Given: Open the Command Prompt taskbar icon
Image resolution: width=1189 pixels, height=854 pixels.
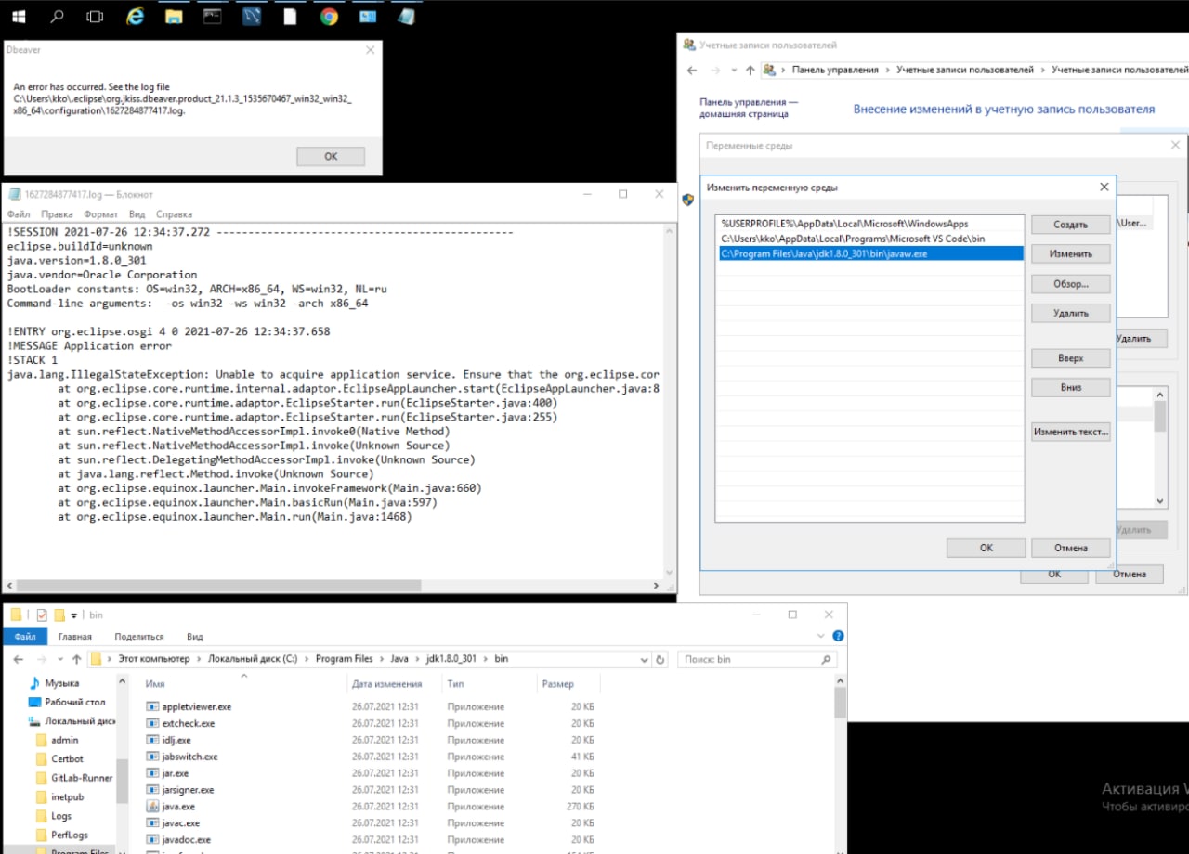Looking at the screenshot, I should [x=213, y=16].
